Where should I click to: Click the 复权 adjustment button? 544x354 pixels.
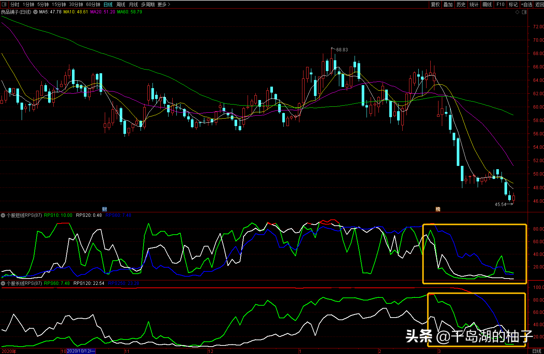tap(435, 4)
